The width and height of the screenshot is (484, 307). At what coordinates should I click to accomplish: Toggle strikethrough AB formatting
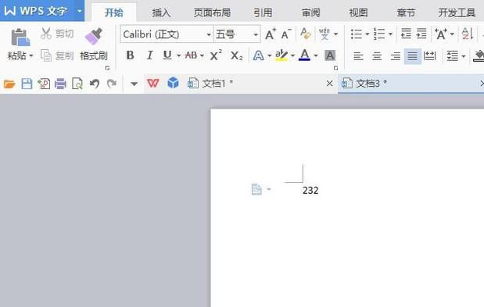click(191, 55)
